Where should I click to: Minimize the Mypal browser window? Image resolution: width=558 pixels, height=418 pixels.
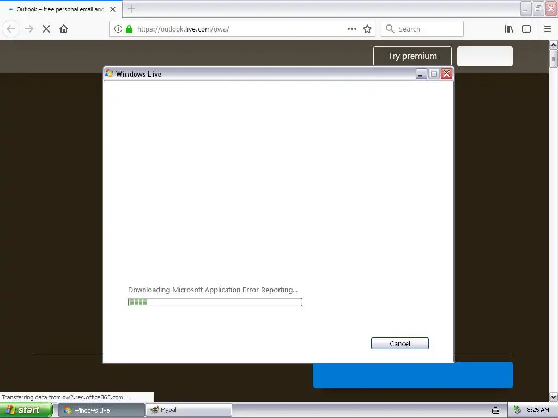tap(526, 9)
